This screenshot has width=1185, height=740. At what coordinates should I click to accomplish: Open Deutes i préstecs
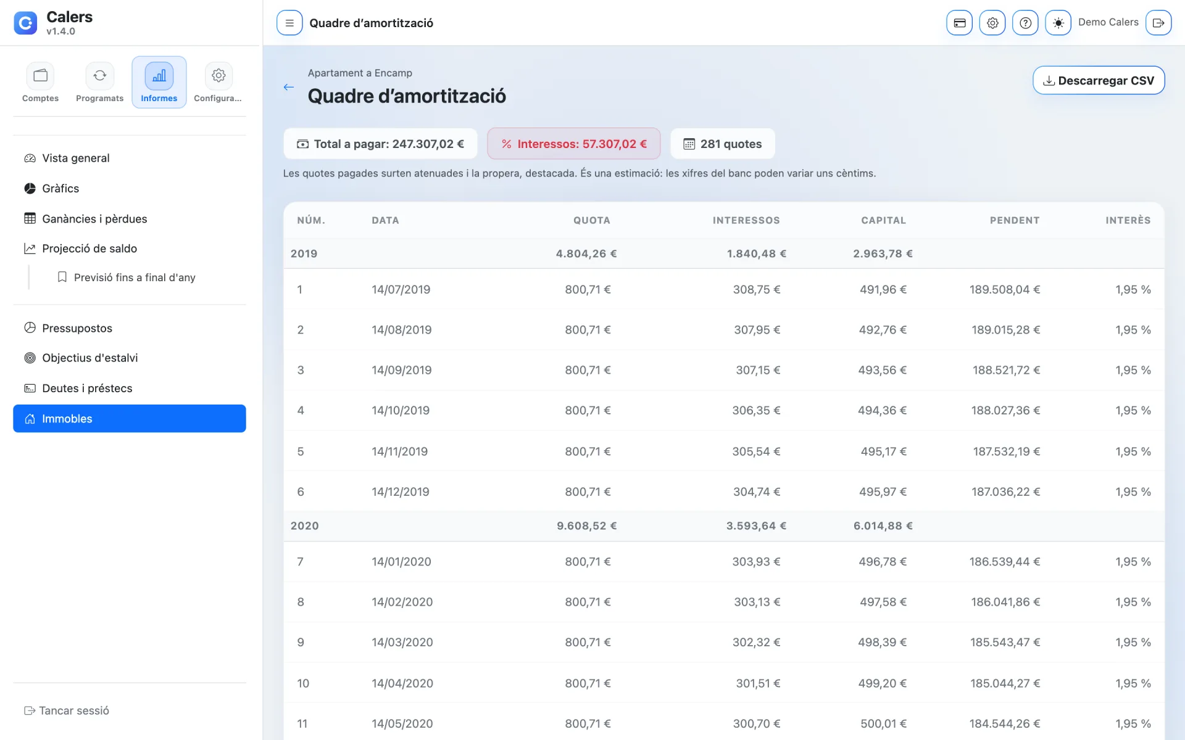(x=130, y=388)
